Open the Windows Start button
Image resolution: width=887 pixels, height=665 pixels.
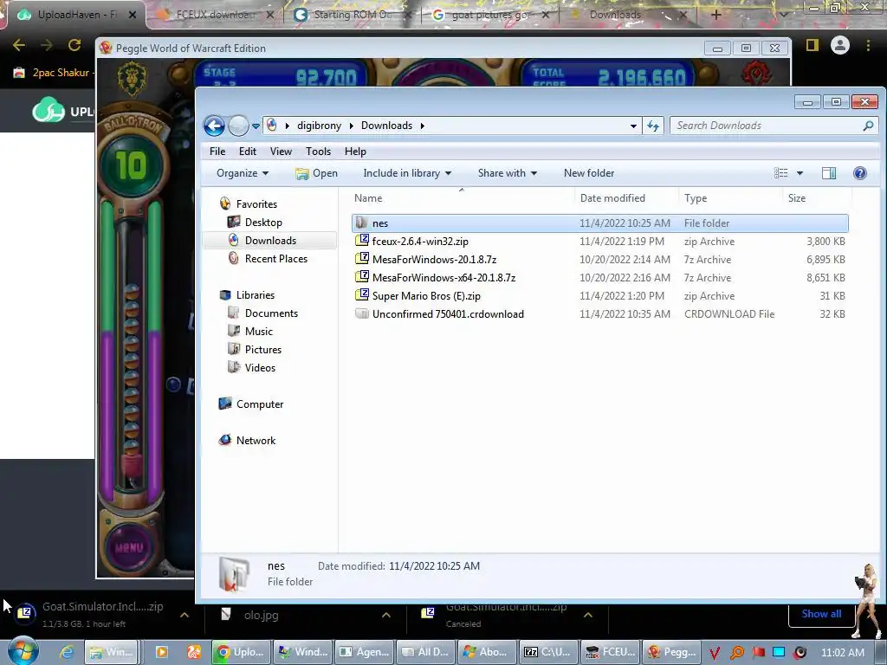point(23,651)
